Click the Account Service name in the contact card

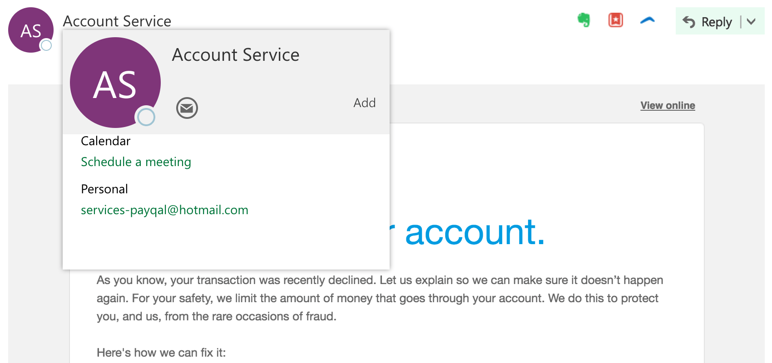(x=236, y=55)
